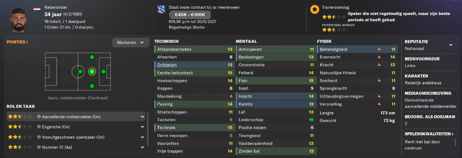
Task: Open the SPELERSKWALITEITEN section link
Action: pyautogui.click(x=429, y=134)
